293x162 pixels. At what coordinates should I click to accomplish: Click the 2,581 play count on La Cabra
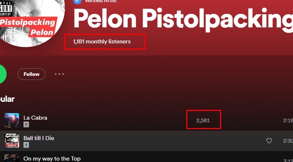click(203, 120)
